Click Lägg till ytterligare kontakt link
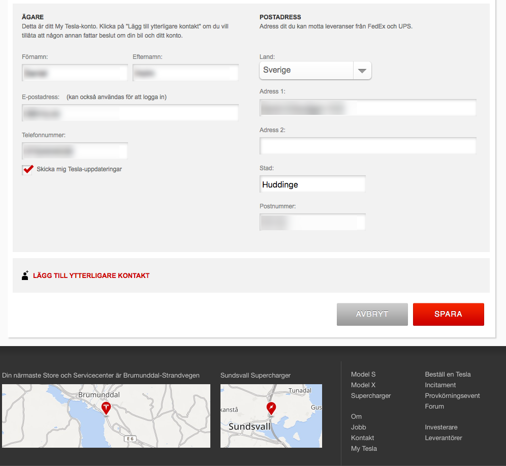The image size is (506, 466). click(x=91, y=275)
